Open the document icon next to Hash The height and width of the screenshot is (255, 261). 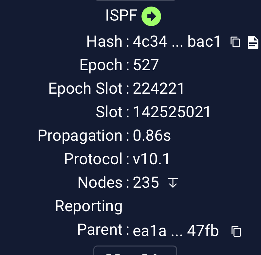[x=253, y=42]
